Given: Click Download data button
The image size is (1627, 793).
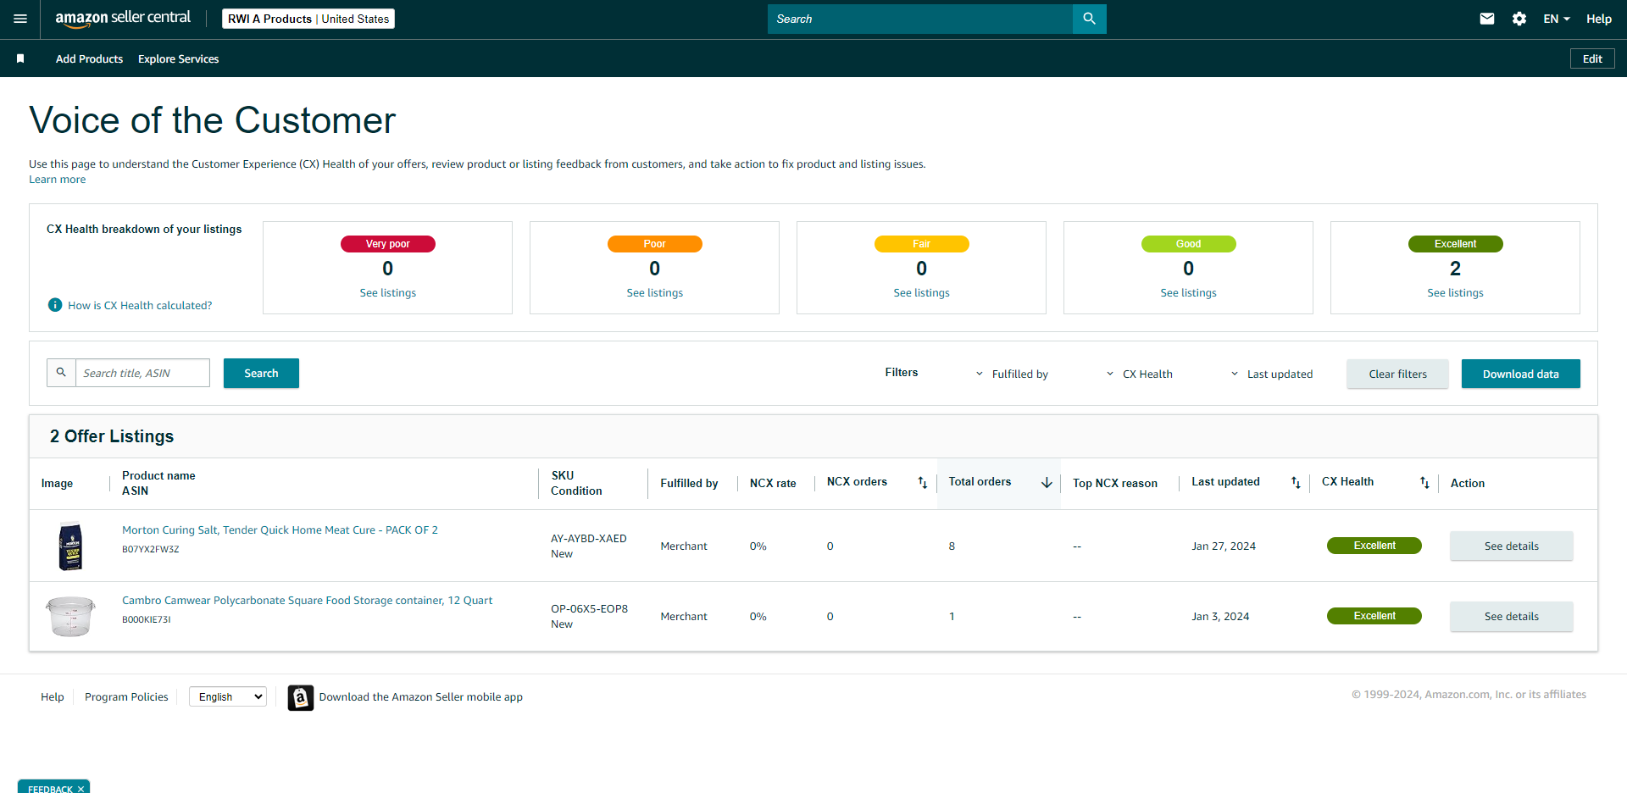Looking at the screenshot, I should 1520,374.
